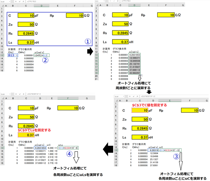The image size is (210, 181).
Task: Click the Select All corner triangle in the bottom-right sheet
Action: click(x=116, y=101)
